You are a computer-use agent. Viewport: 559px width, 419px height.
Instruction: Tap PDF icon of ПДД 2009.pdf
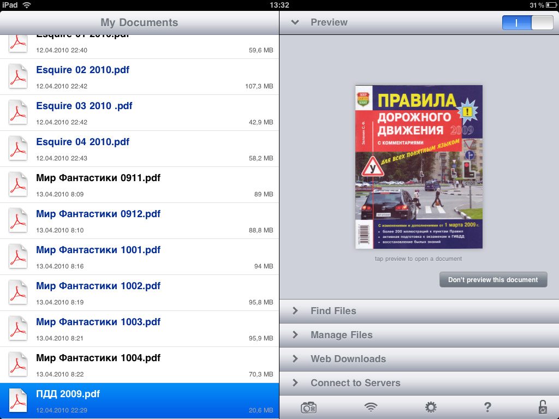point(18,400)
